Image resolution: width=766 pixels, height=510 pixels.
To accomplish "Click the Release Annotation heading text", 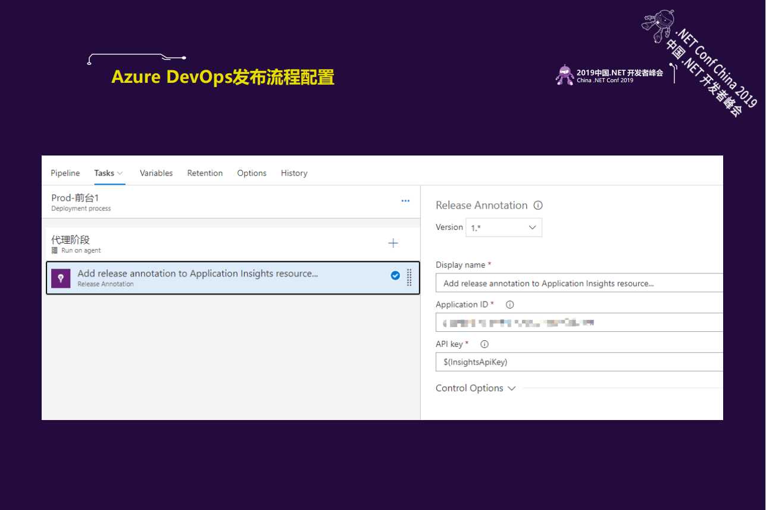I will coord(482,206).
